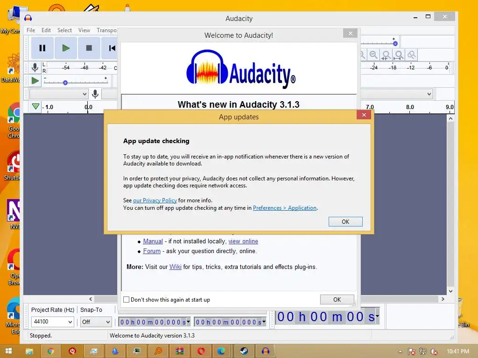478x358 pixels.
Task: Open the Wiki link
Action: (176, 267)
